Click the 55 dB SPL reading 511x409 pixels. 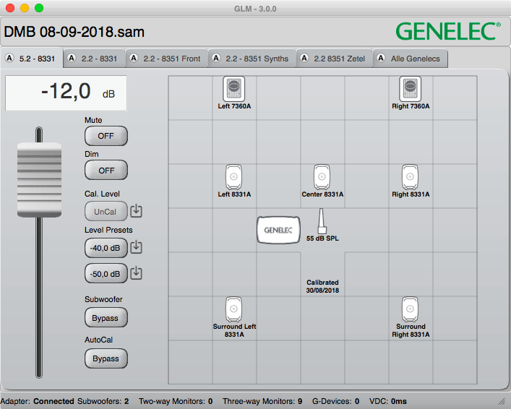322,238
